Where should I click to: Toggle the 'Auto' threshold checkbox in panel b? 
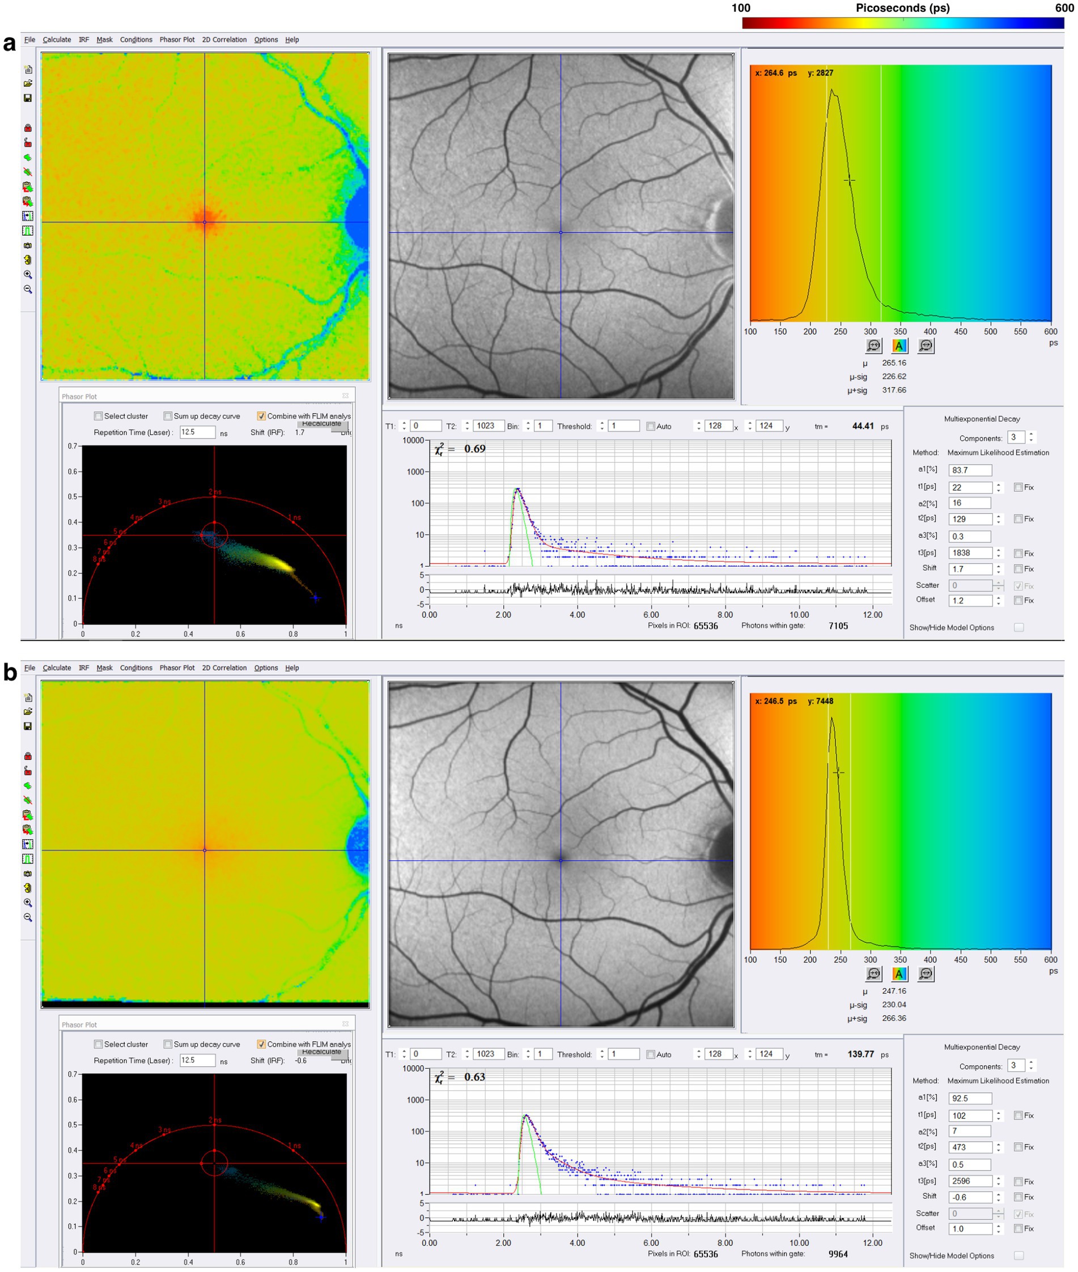pyautogui.click(x=651, y=1054)
